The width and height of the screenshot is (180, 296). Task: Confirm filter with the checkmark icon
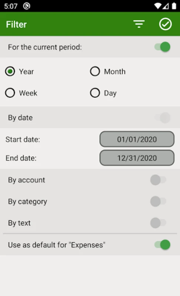click(165, 24)
